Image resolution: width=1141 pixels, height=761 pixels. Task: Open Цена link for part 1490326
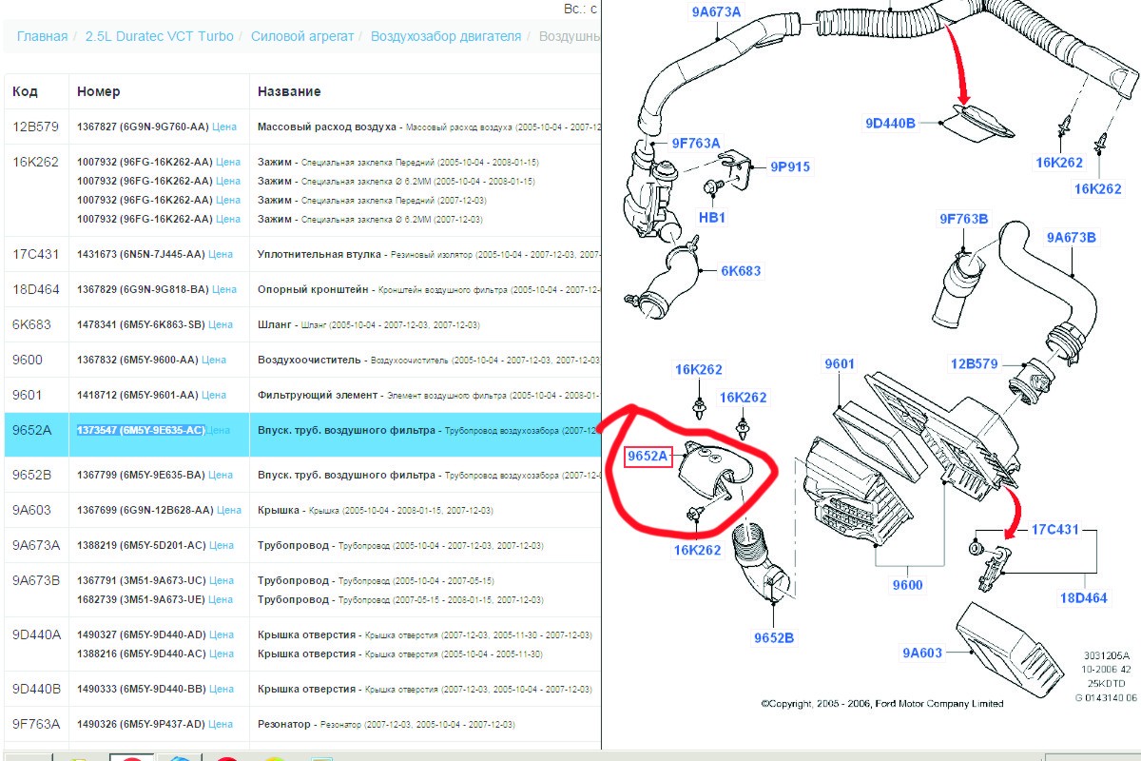pos(221,725)
